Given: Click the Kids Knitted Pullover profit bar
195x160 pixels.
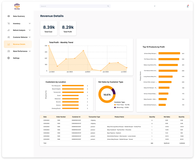Looking at the screenshot, I should click(x=162, y=105).
